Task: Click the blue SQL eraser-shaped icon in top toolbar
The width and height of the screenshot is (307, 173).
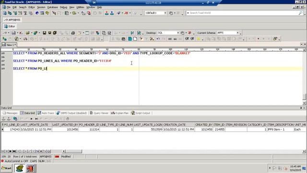Action: coord(37,13)
